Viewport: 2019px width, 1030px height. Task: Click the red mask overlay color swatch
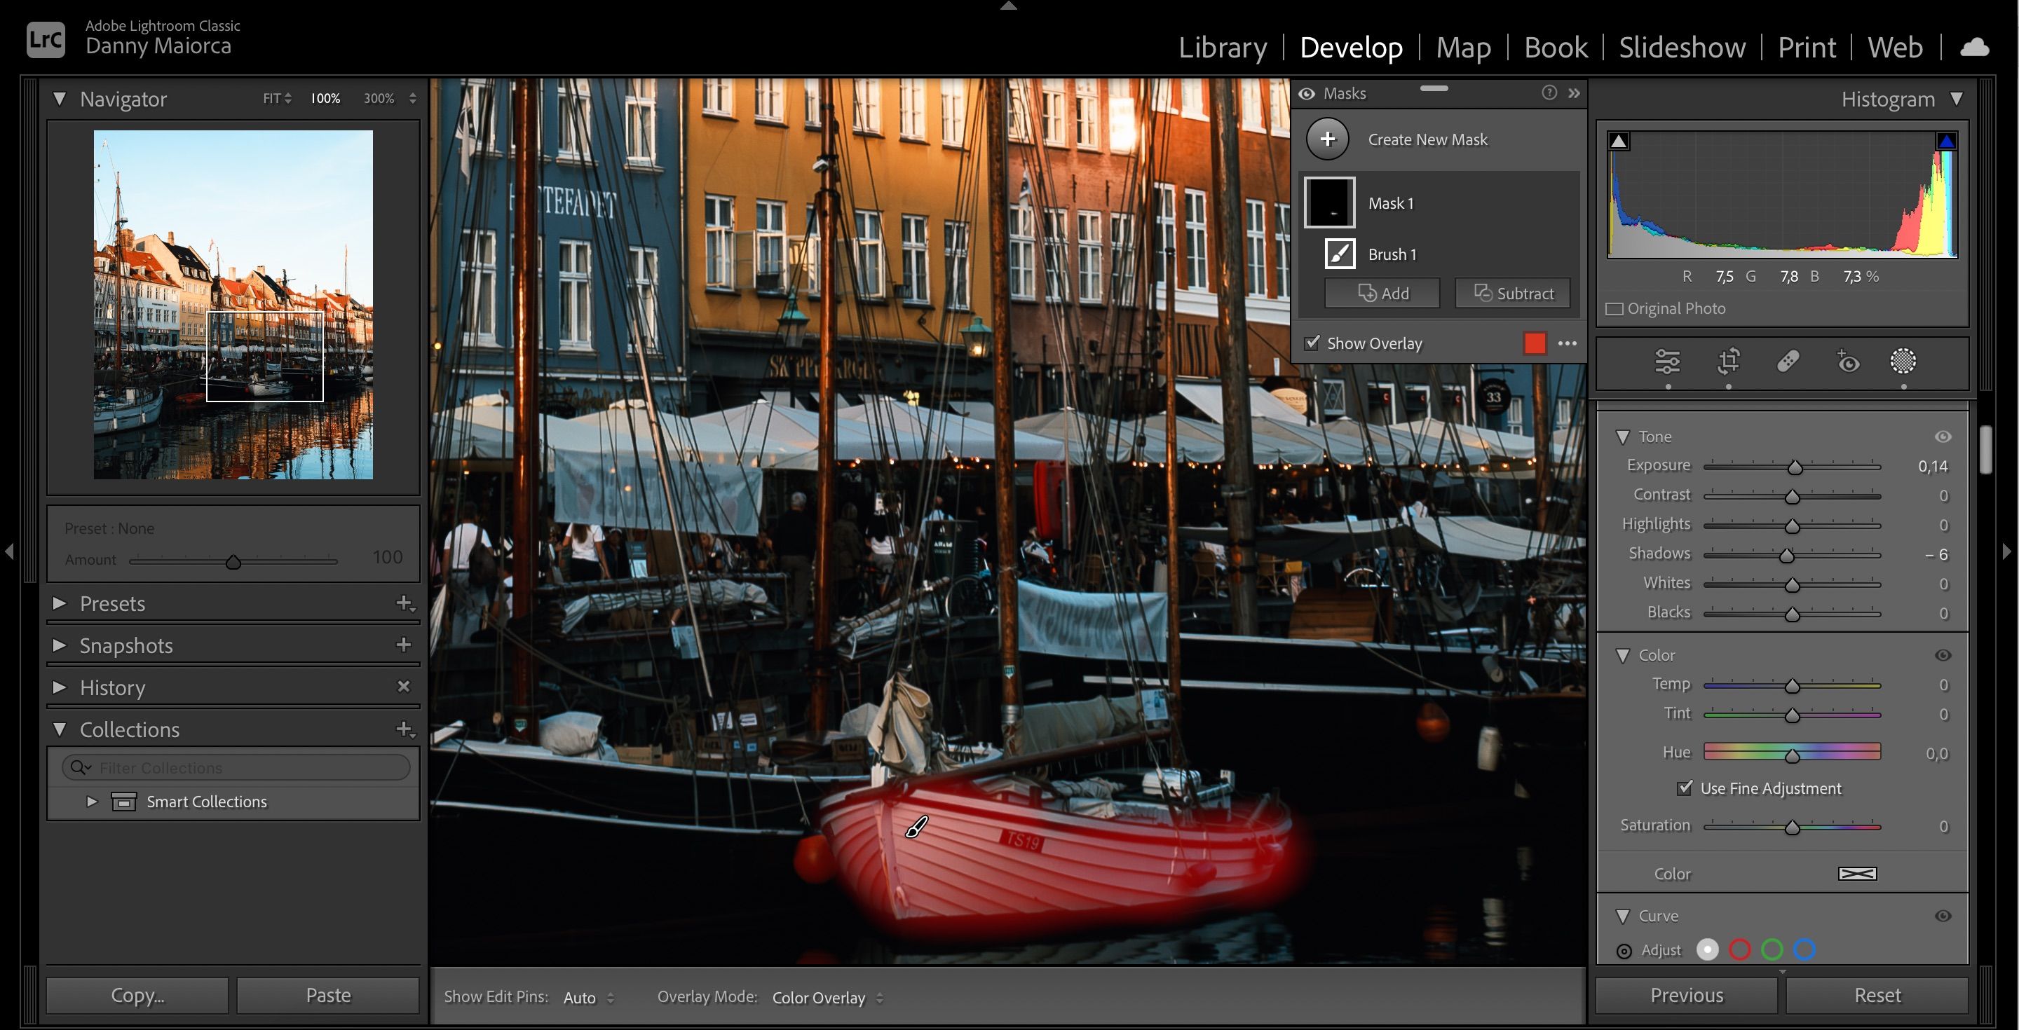(x=1535, y=343)
